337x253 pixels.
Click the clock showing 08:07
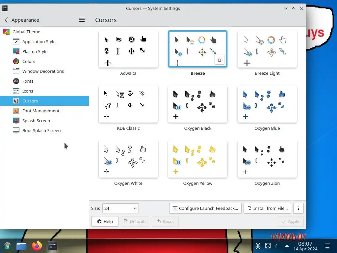click(305, 244)
